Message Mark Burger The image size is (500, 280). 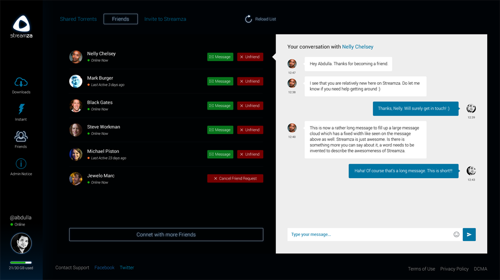[220, 81]
